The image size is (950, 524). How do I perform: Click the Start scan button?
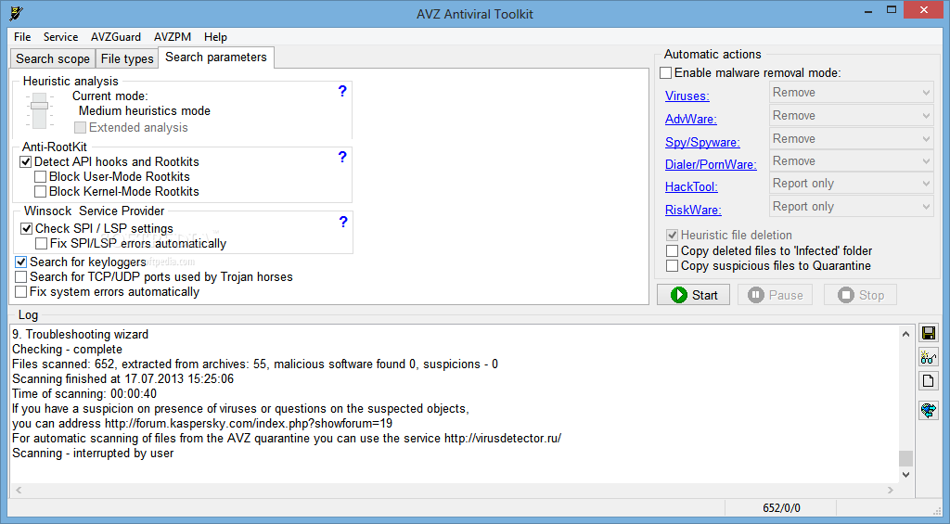[x=694, y=295]
